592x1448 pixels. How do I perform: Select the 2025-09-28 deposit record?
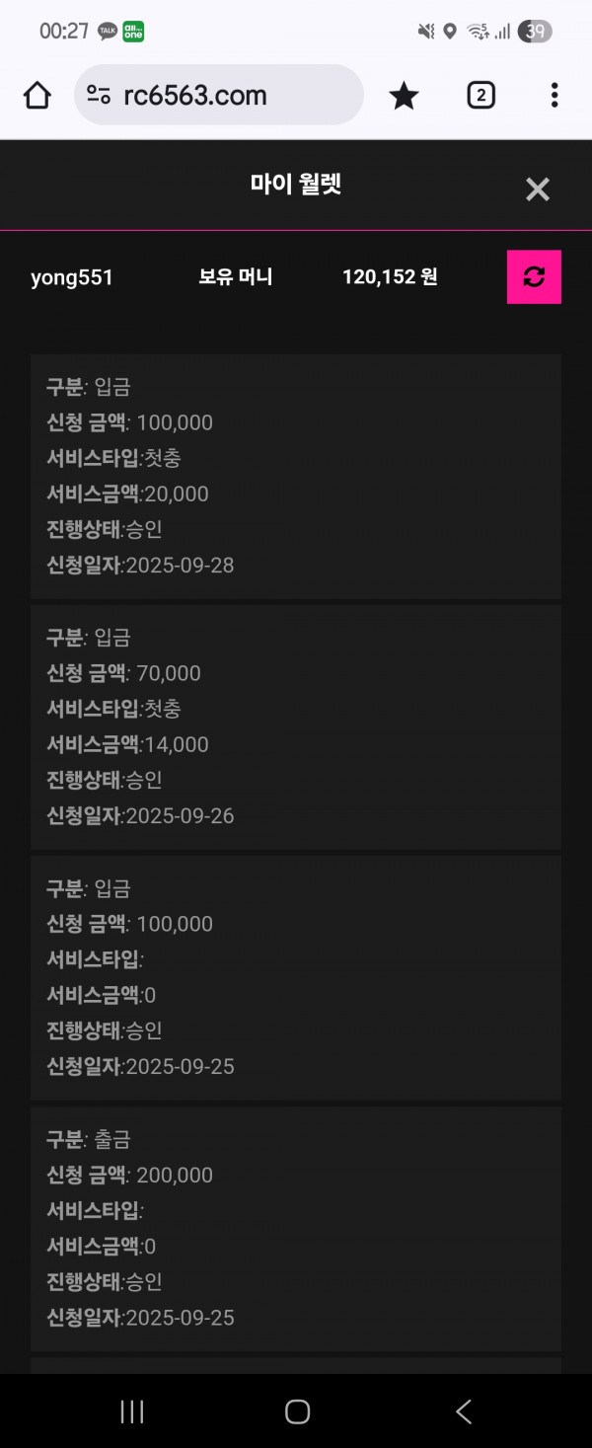coord(296,476)
